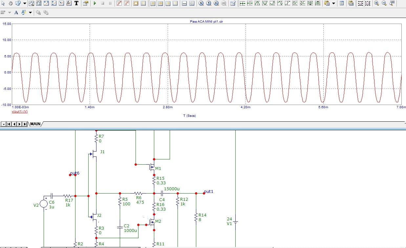Screen dimensions: 406x248
Task: Click the R17 1k resistor
Action: (68, 196)
